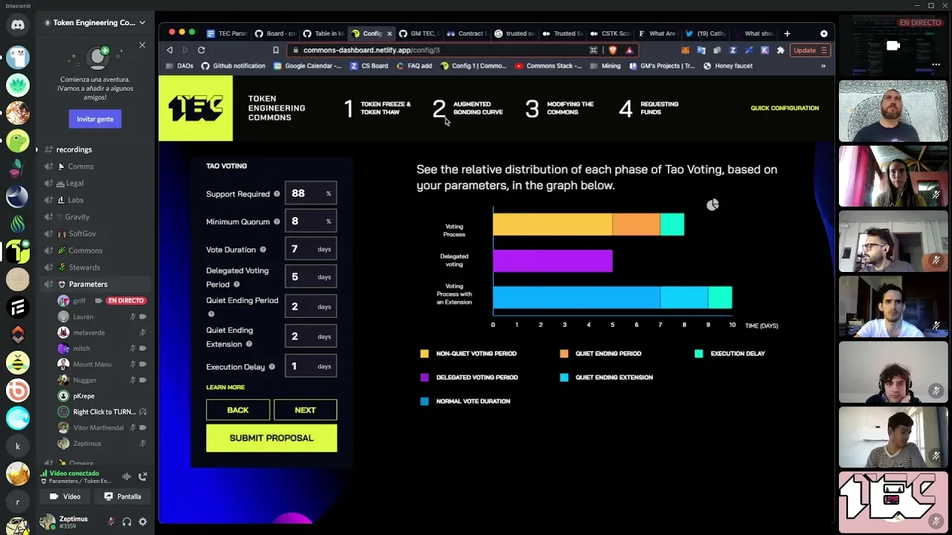The image size is (952, 535).
Task: Show info tooltip for Support Required
Action: pos(277,194)
